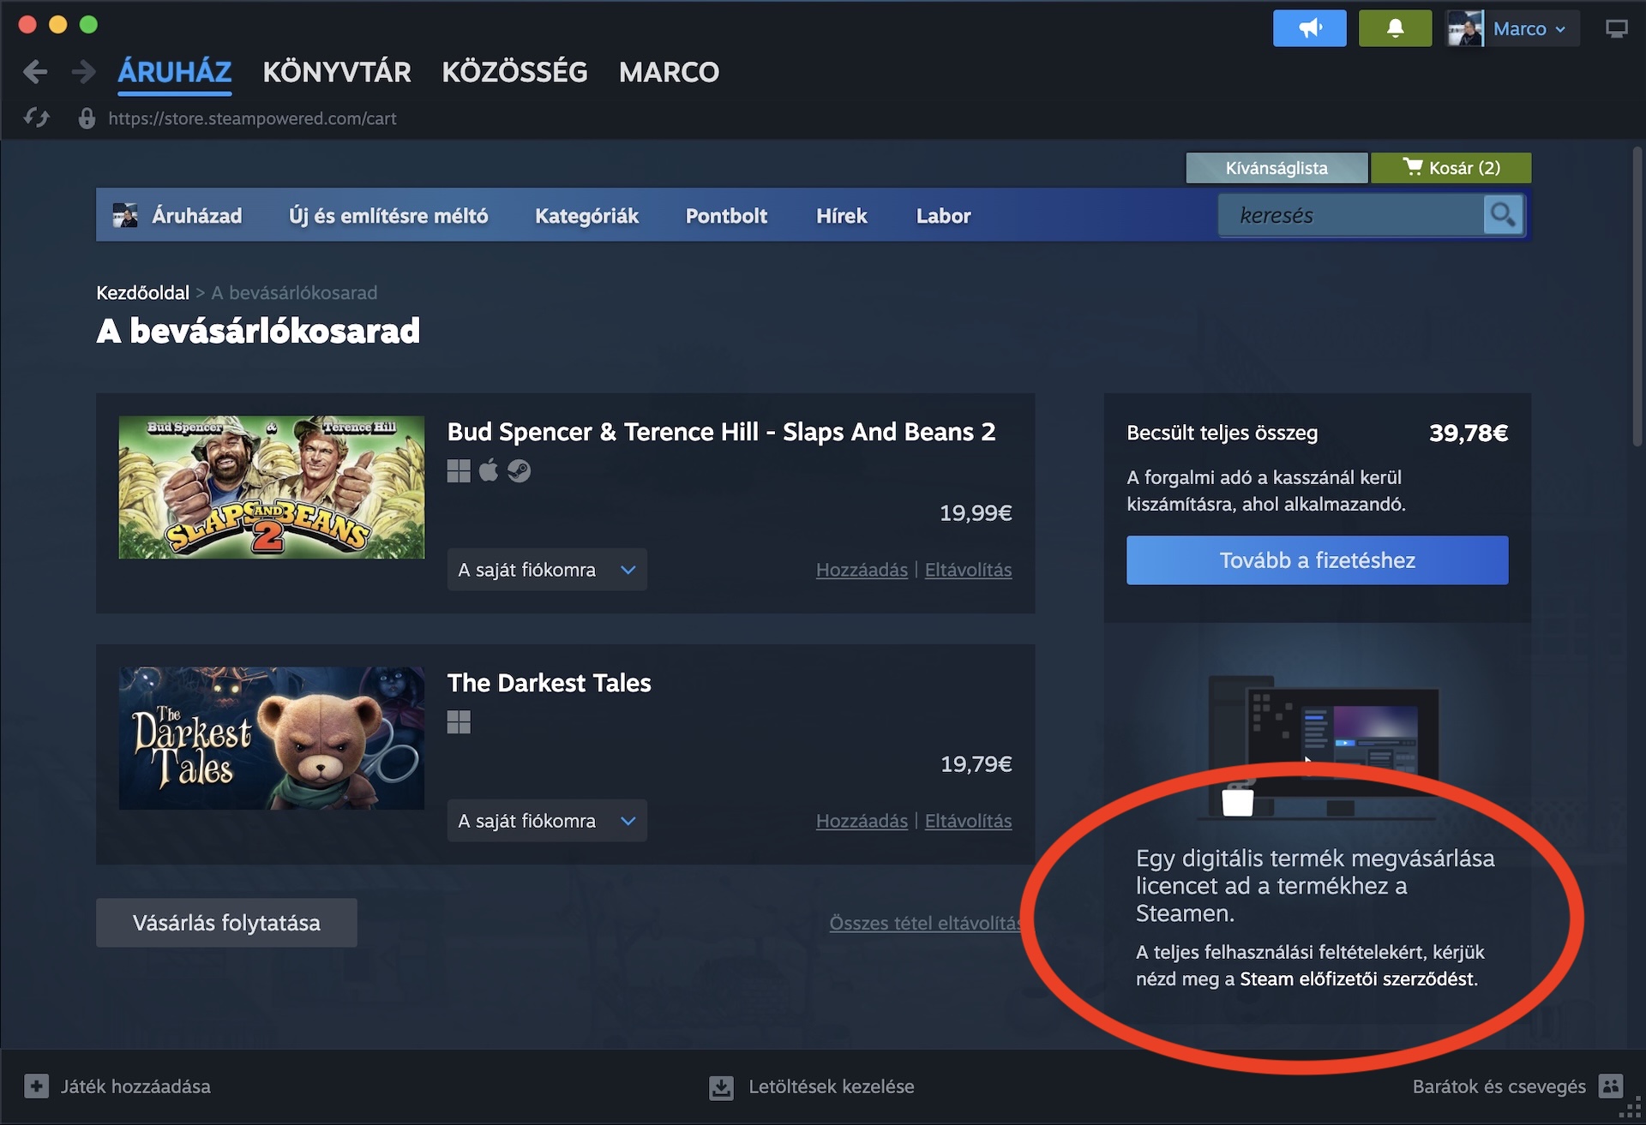The image size is (1646, 1125).
Task: Click the page reload icon
Action: pyautogui.click(x=37, y=118)
